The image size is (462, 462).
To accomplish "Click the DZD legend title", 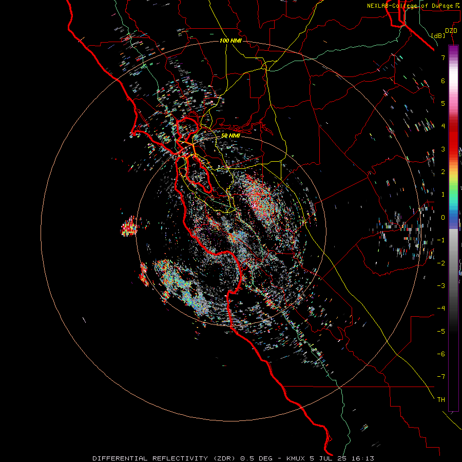I will [x=451, y=31].
